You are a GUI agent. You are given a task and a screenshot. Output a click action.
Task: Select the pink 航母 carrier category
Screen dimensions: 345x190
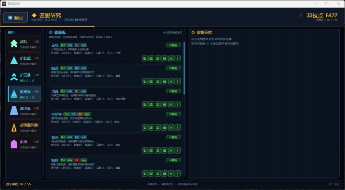(24, 144)
